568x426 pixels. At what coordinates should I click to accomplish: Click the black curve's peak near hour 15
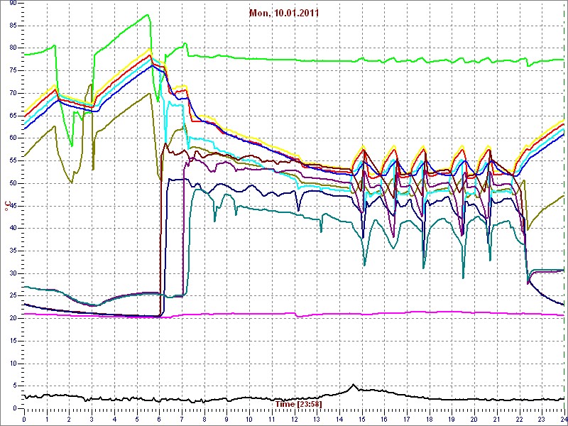[354, 385]
